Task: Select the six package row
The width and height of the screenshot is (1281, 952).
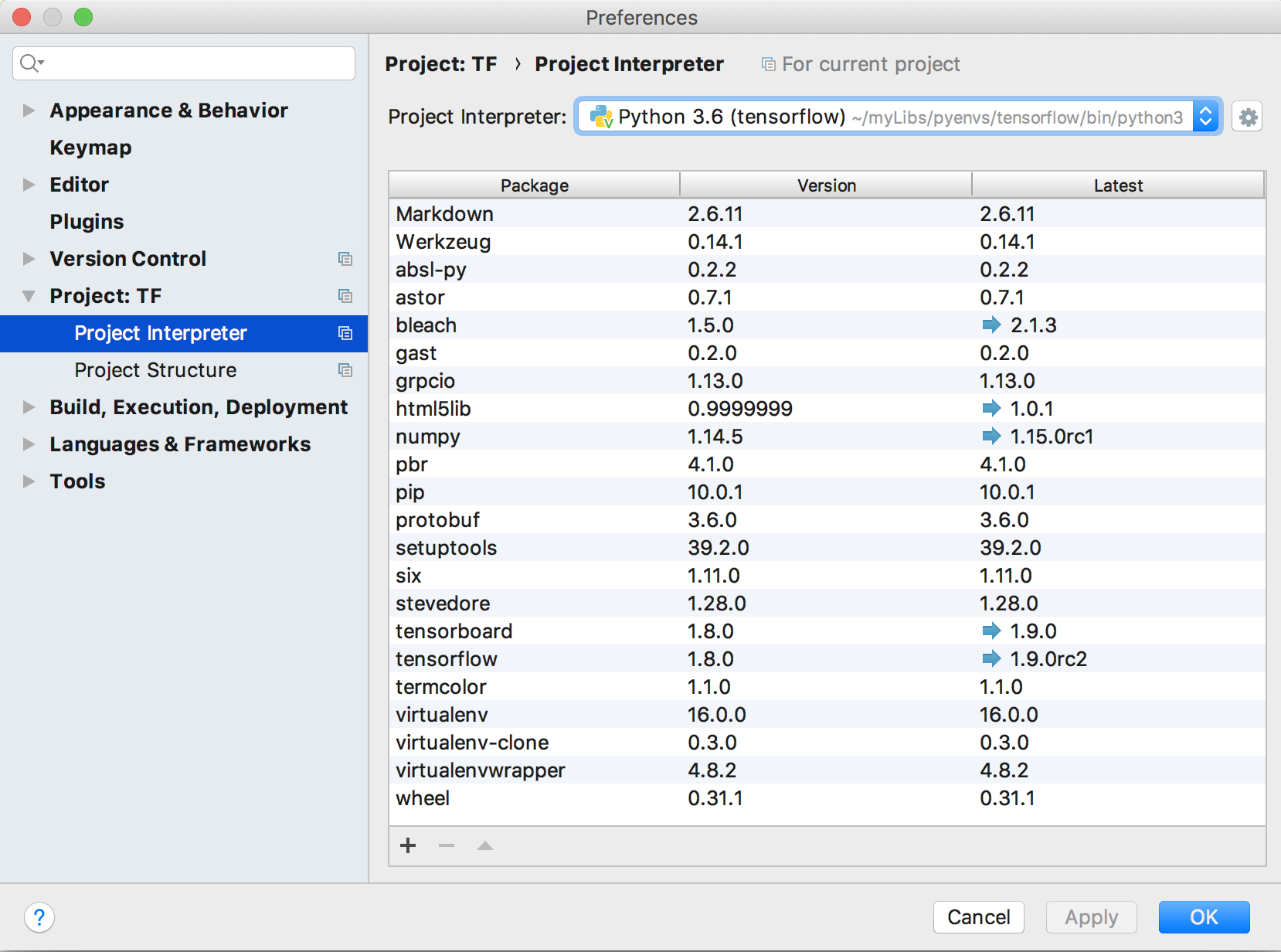Action: pos(827,575)
